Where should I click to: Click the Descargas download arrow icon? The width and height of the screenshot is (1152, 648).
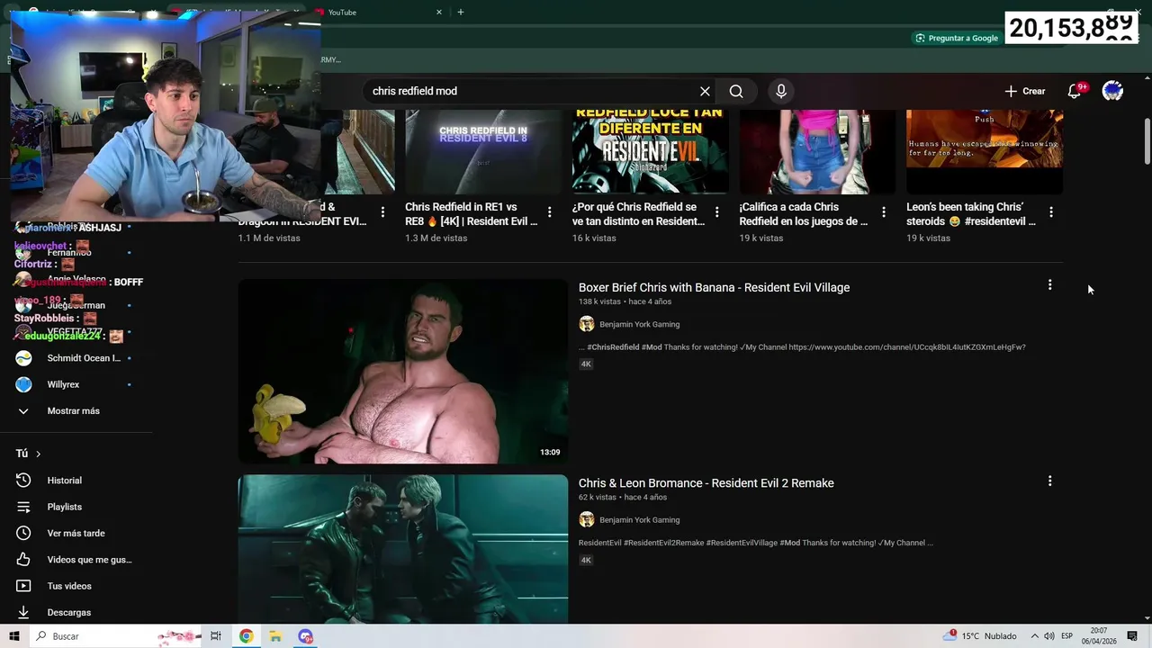[x=24, y=612]
